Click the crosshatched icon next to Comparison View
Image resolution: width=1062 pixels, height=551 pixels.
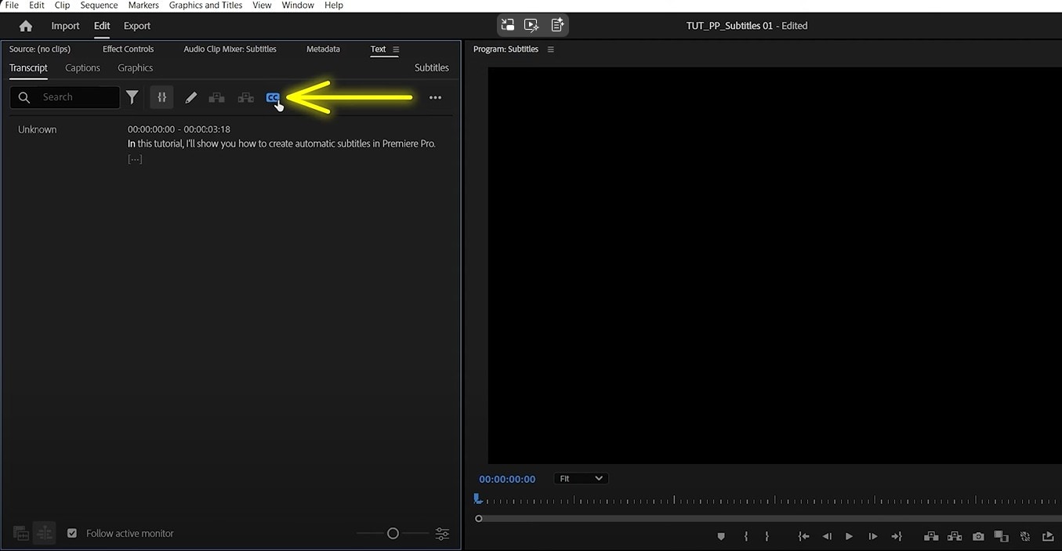click(x=1024, y=536)
